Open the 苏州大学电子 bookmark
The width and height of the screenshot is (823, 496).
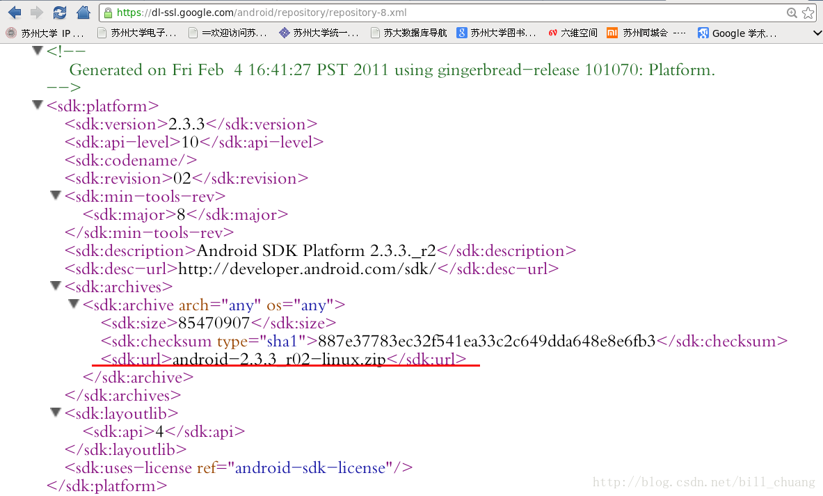coord(137,33)
